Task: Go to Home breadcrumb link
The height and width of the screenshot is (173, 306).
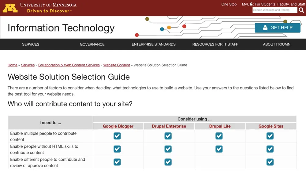Action: [x=13, y=65]
